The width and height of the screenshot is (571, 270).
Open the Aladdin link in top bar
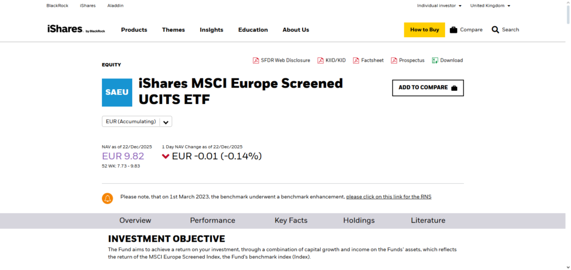[115, 6]
